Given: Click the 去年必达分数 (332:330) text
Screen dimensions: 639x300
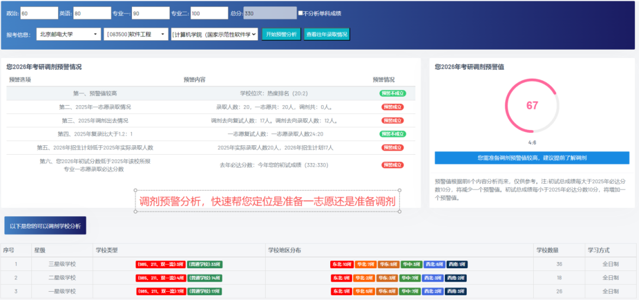Looking at the screenshot, I should pyautogui.click(x=274, y=165).
